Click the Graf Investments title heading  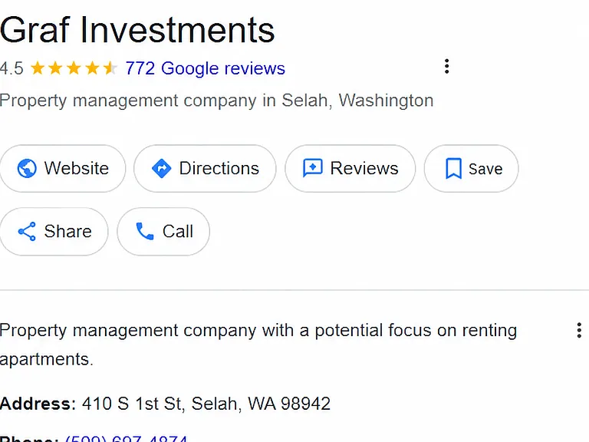[137, 30]
